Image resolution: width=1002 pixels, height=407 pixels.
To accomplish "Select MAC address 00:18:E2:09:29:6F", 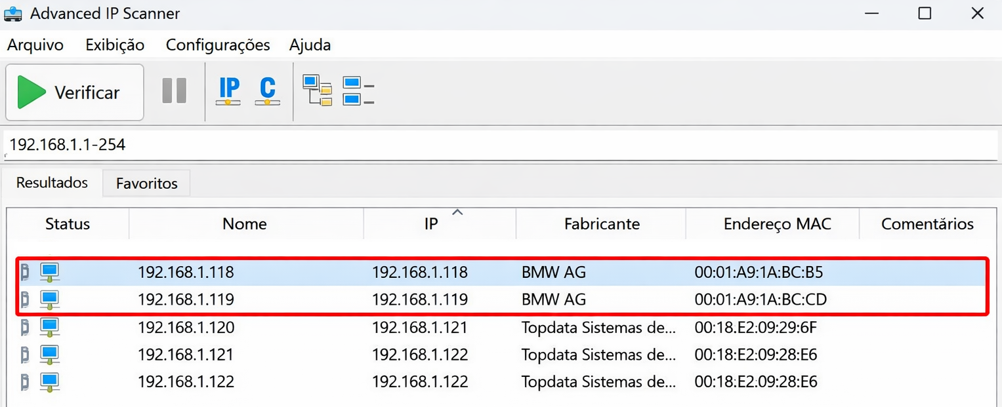I will 756,327.
